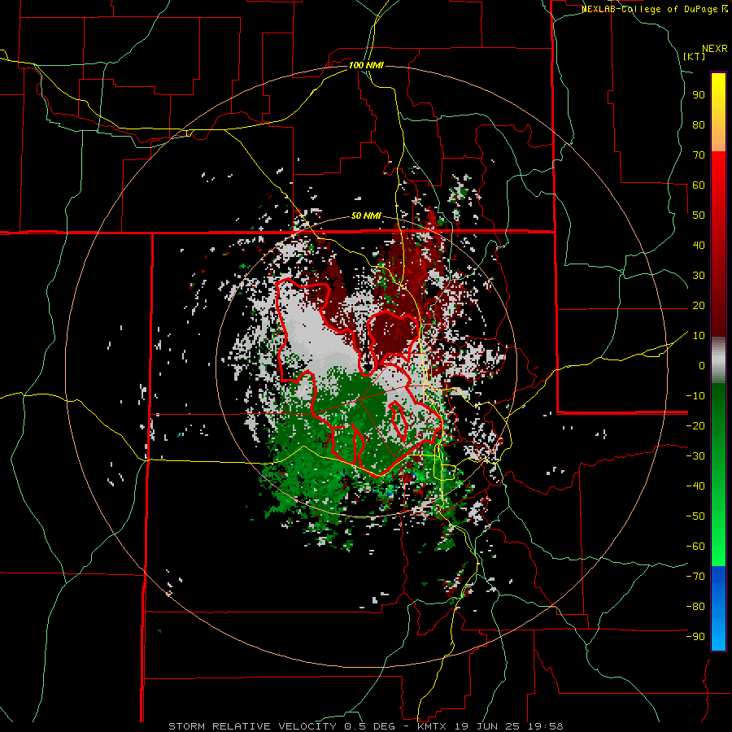Click the KMTX radar site identifier
This screenshot has height=732, width=732.
(x=432, y=726)
